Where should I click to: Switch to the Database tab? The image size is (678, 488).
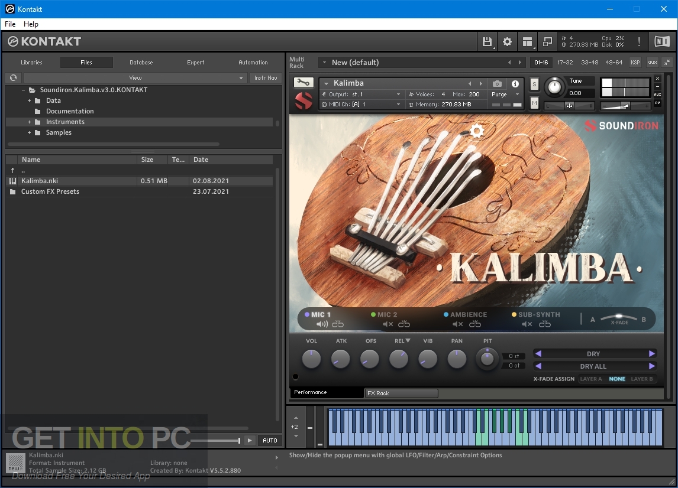tap(141, 63)
